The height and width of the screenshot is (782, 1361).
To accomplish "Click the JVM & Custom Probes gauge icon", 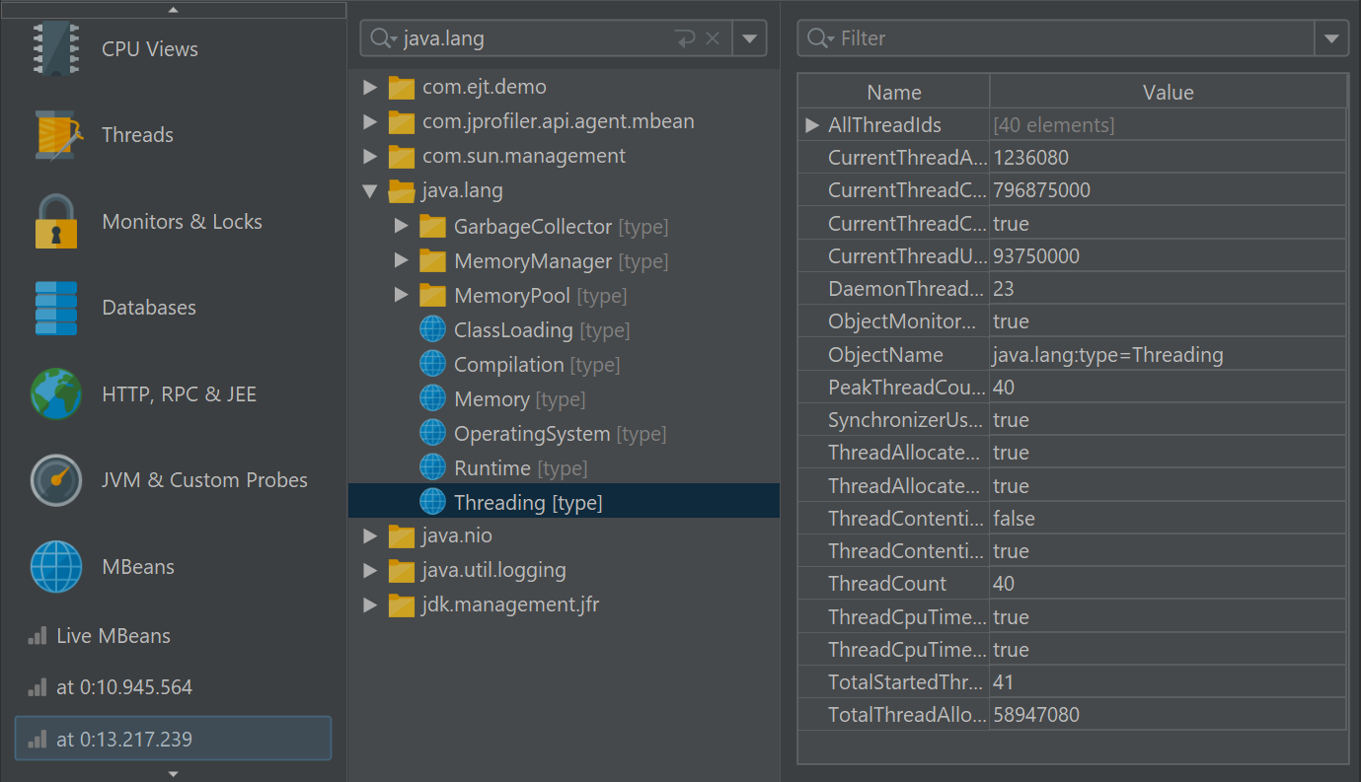I will (x=55, y=480).
